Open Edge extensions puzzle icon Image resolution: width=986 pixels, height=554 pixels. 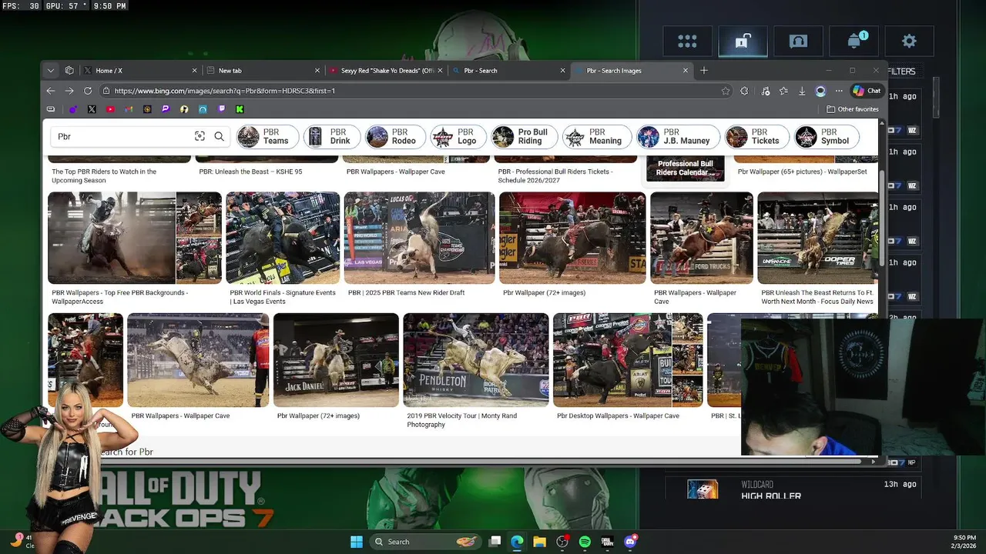[x=744, y=91]
